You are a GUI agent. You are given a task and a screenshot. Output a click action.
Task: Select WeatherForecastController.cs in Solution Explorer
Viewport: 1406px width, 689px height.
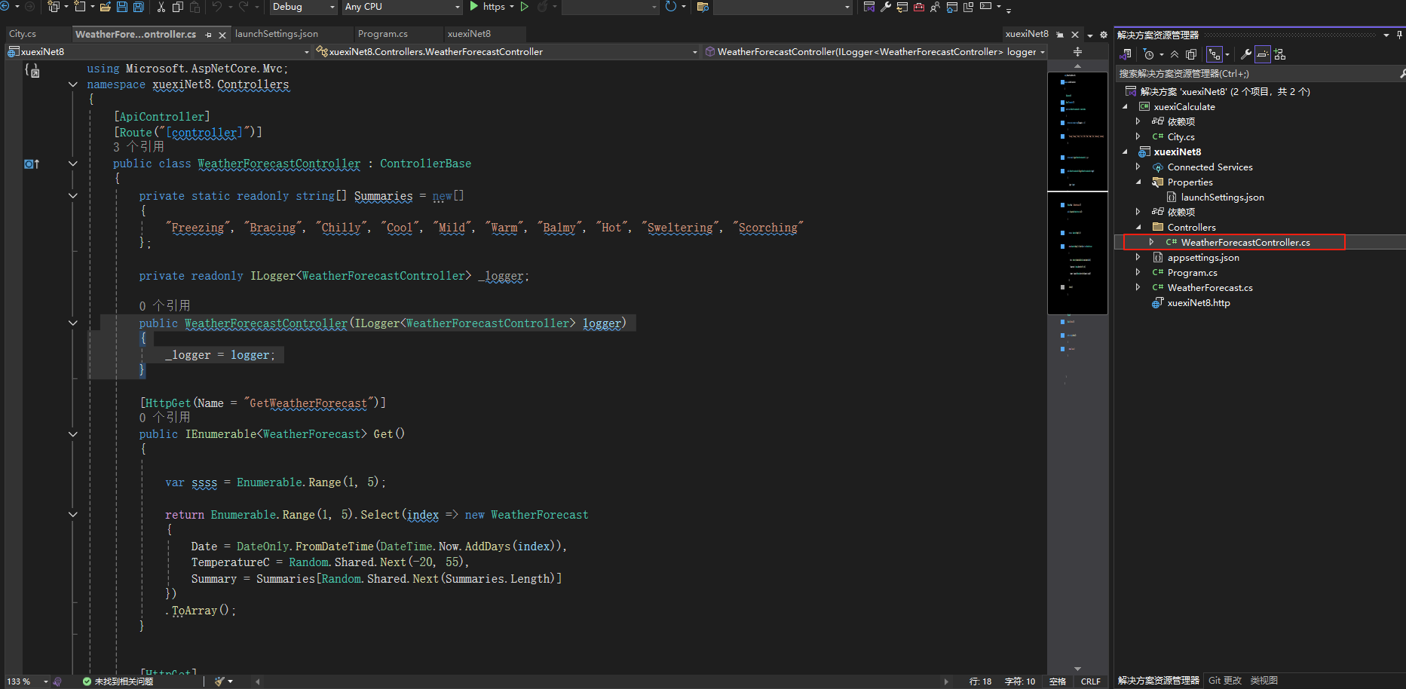(x=1245, y=243)
